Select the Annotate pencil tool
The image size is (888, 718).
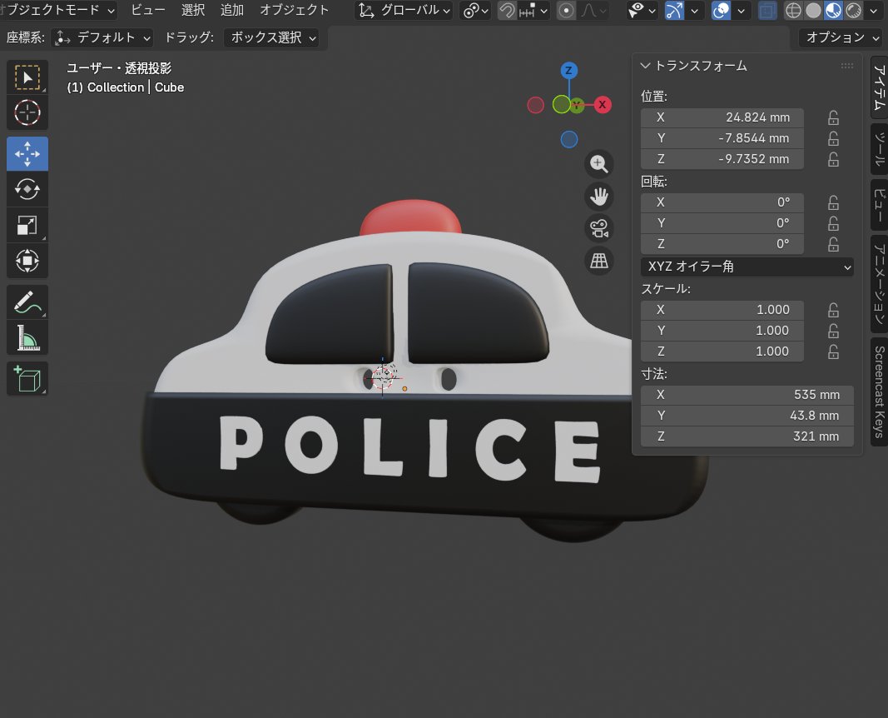click(27, 302)
